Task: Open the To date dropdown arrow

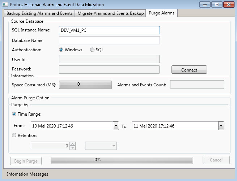Action: point(221,126)
